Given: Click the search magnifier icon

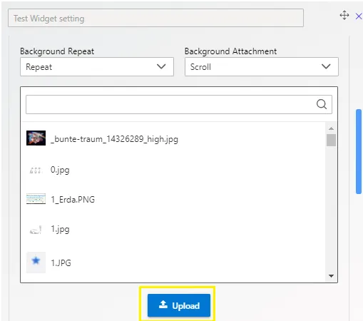Looking at the screenshot, I should pyautogui.click(x=322, y=104).
